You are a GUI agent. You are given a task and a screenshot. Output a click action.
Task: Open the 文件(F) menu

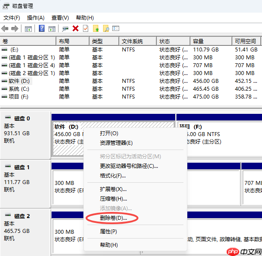click(x=12, y=18)
